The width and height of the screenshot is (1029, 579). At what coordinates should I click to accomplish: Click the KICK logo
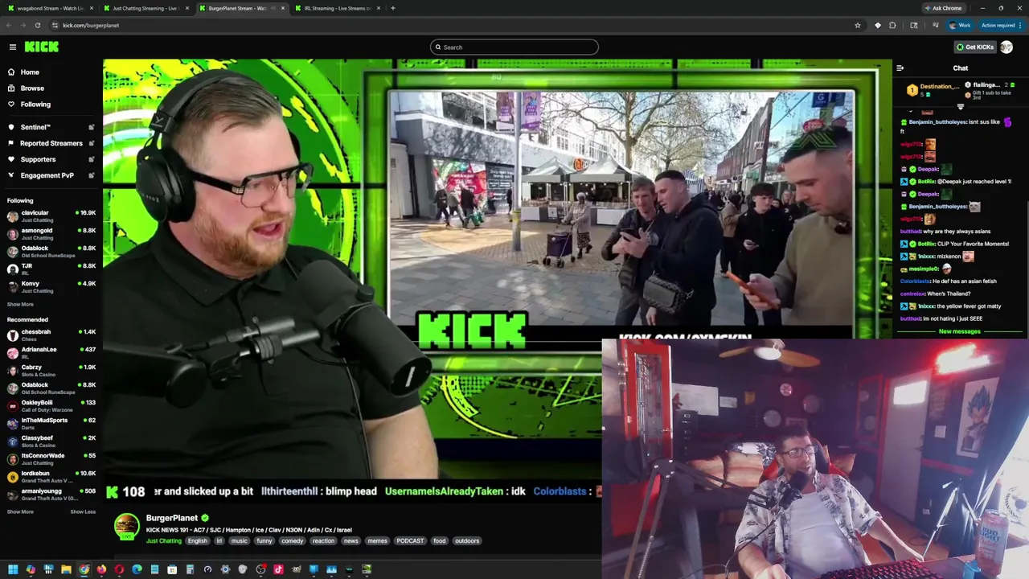(x=41, y=47)
